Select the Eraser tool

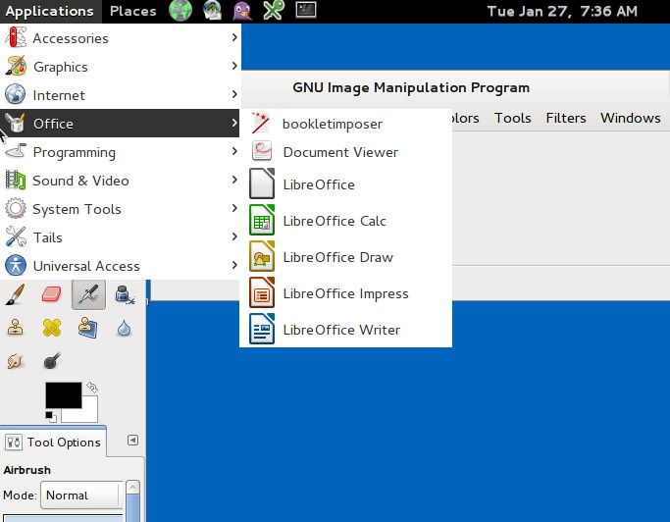(x=52, y=294)
